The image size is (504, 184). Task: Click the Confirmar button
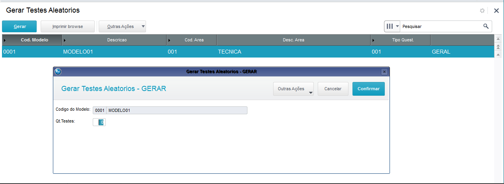tap(369, 89)
